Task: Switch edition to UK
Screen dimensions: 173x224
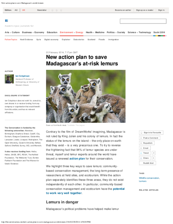Action: 24,10
